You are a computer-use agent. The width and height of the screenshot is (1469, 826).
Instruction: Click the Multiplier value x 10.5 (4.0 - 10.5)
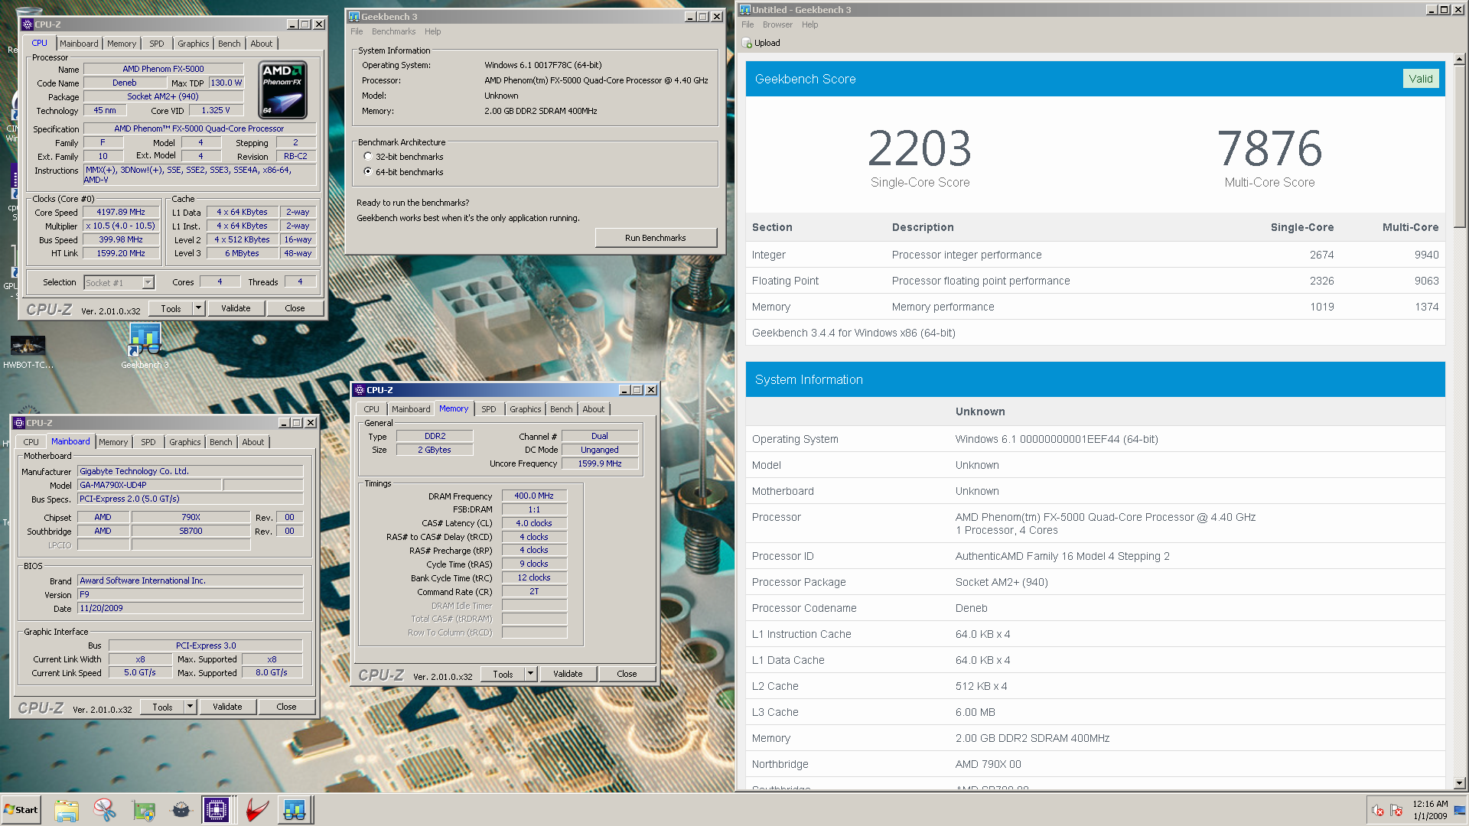pos(121,226)
